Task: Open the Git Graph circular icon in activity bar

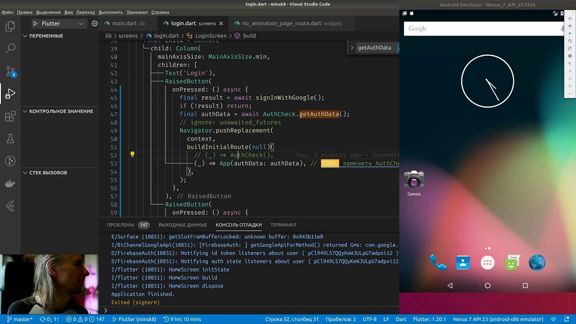Action: (10, 161)
